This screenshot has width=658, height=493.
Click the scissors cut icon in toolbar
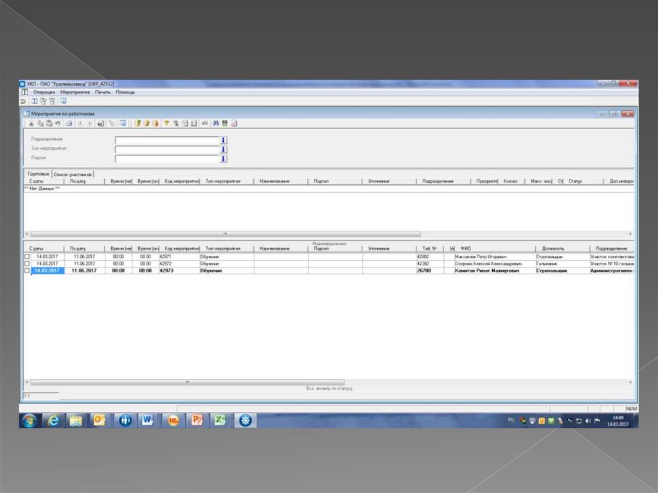[30, 123]
